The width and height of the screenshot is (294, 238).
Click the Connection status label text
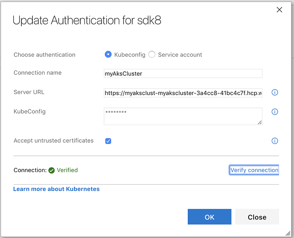30,170
